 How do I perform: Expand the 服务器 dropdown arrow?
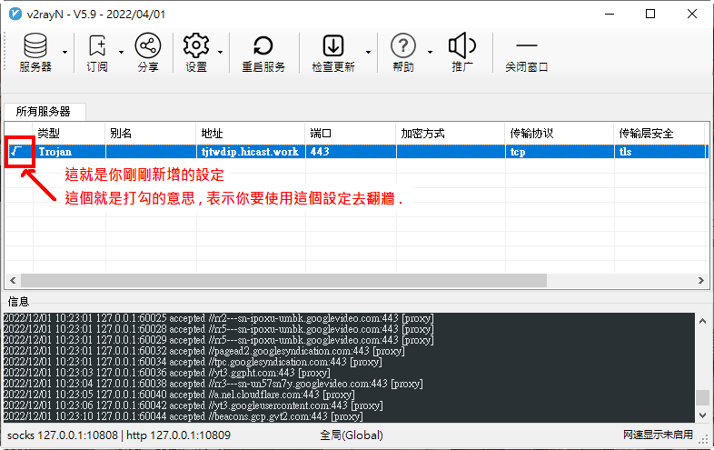[64, 53]
